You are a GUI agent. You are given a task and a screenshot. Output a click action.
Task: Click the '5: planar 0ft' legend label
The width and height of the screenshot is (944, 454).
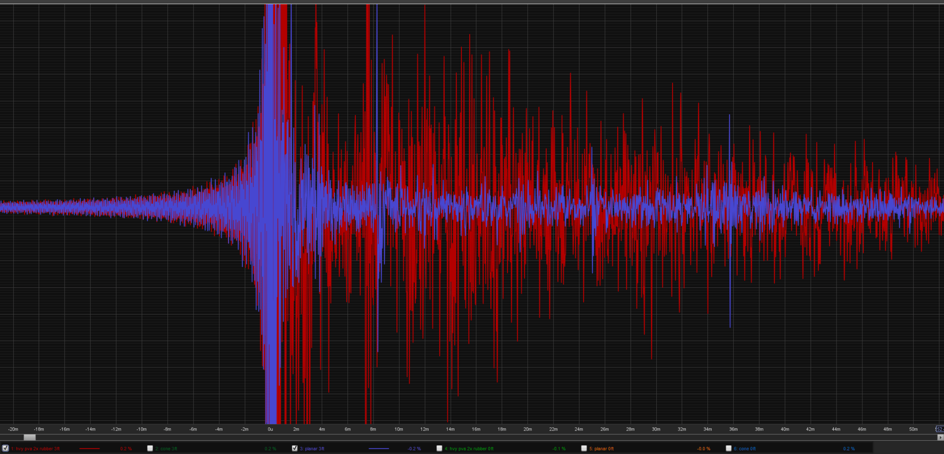tap(602, 448)
